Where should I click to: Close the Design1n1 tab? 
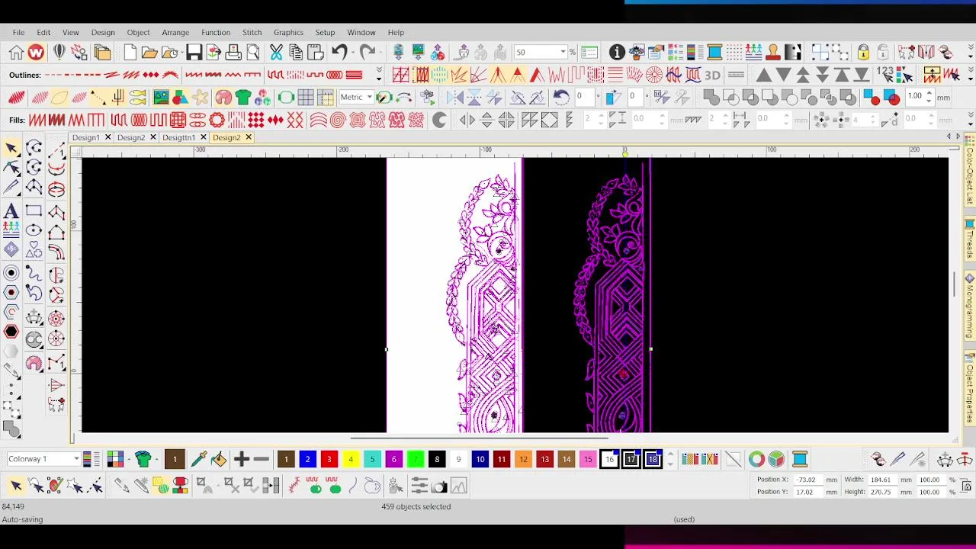click(203, 137)
